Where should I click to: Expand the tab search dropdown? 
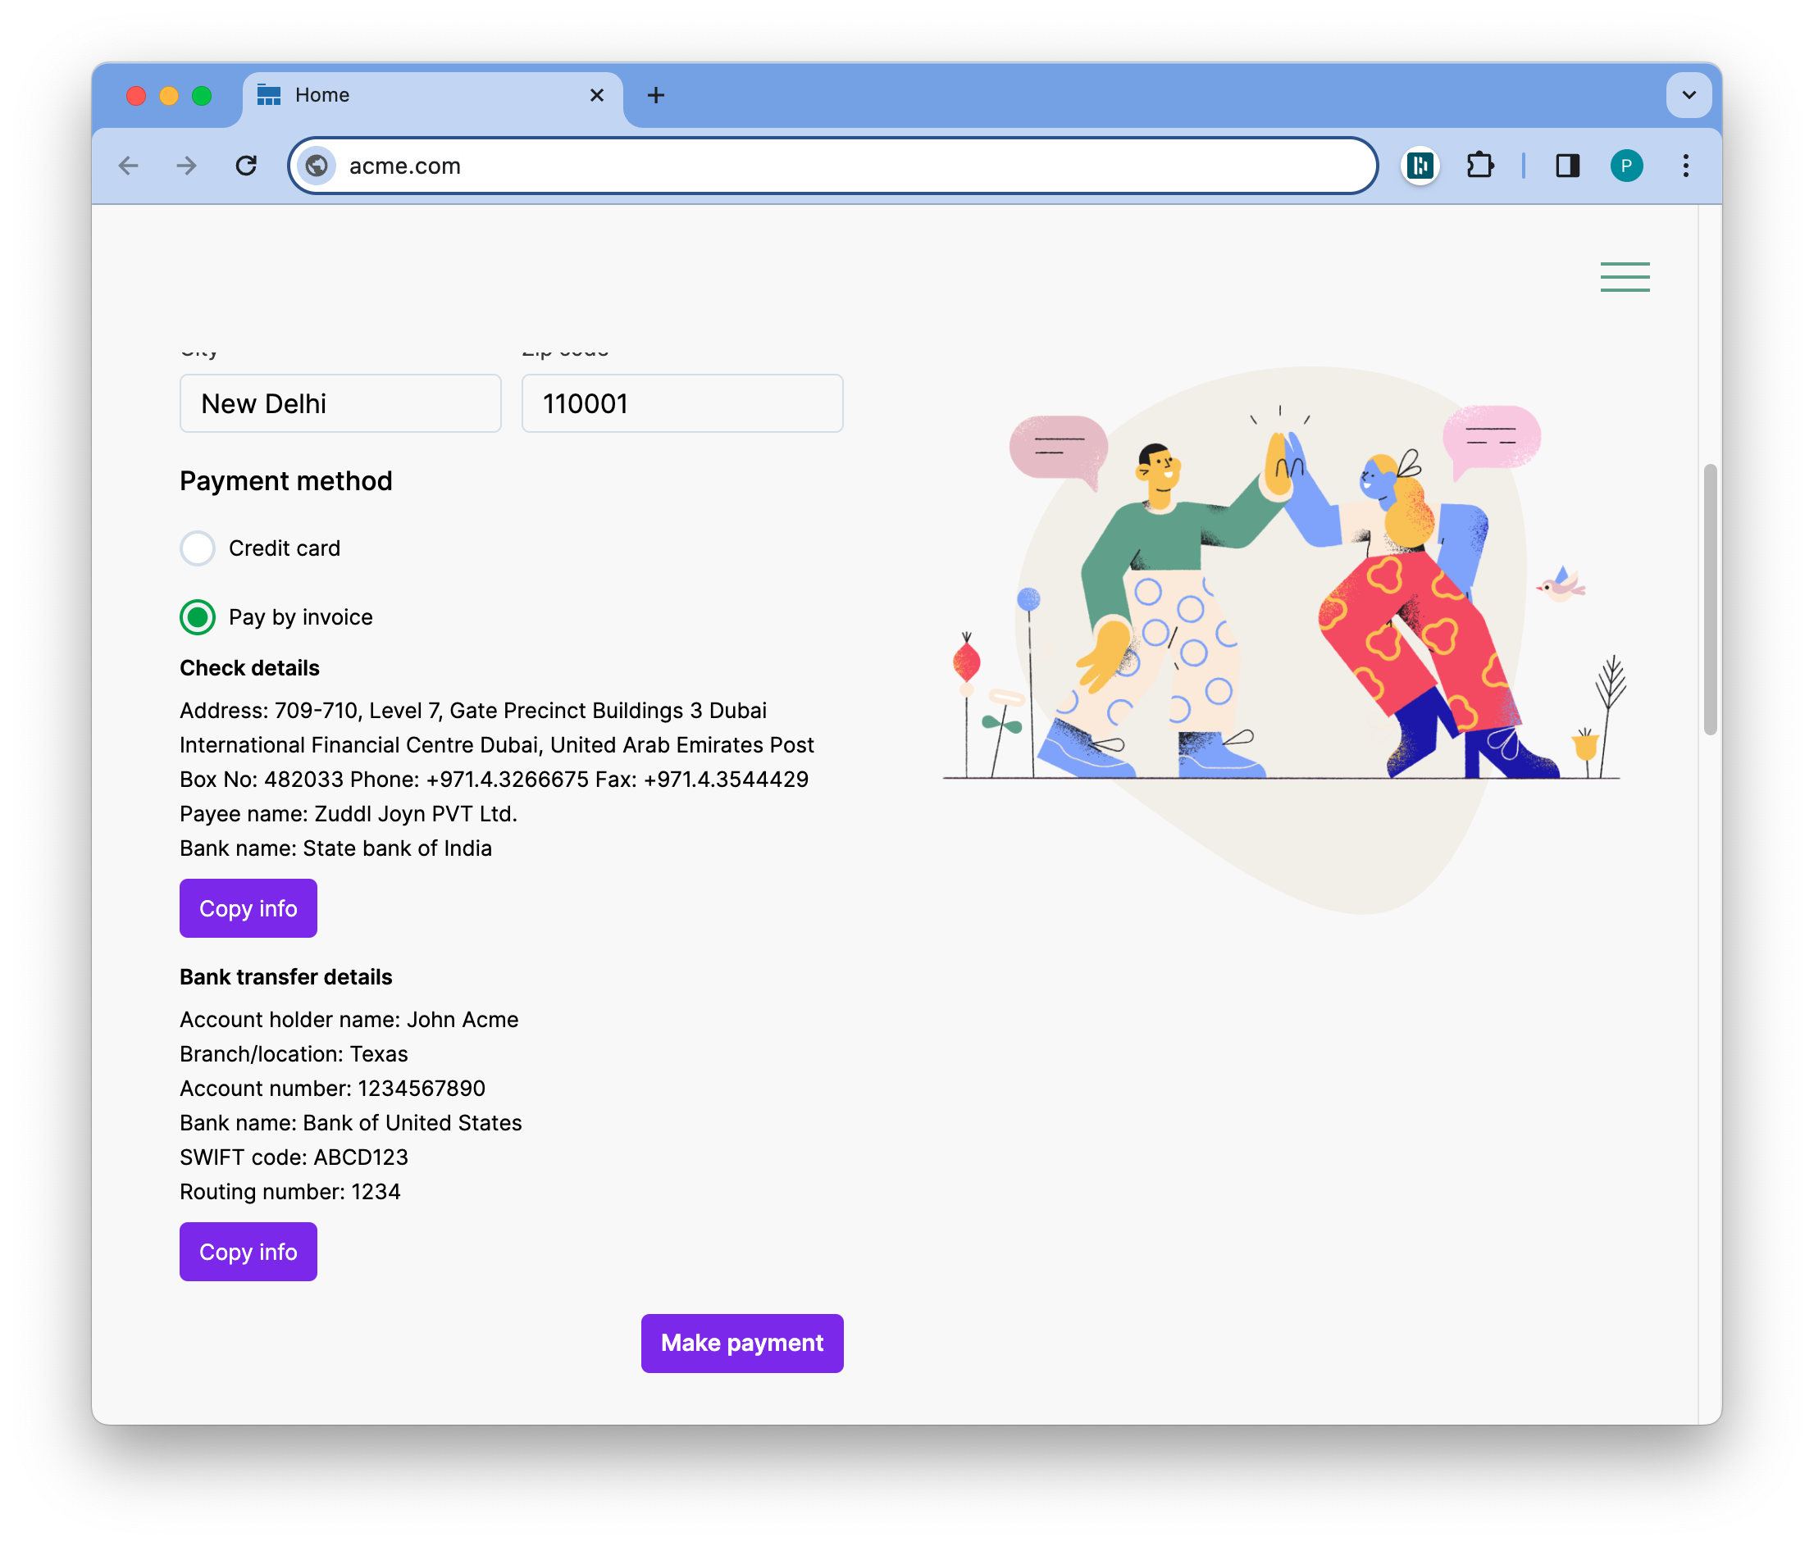tap(1688, 95)
